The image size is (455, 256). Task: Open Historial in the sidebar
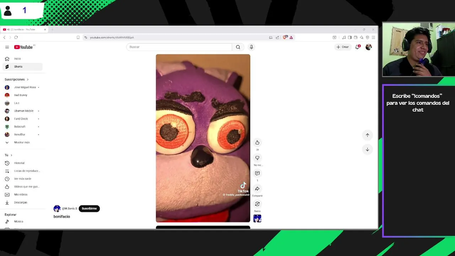click(x=22, y=163)
